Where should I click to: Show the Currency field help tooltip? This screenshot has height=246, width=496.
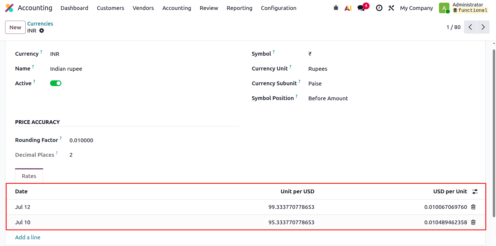pos(41,52)
